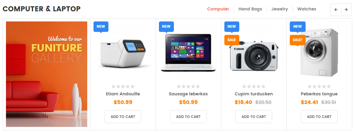This screenshot has height=132, width=354.
Task: Rate Etiam Andouille using star rating
Action: [x=123, y=86]
